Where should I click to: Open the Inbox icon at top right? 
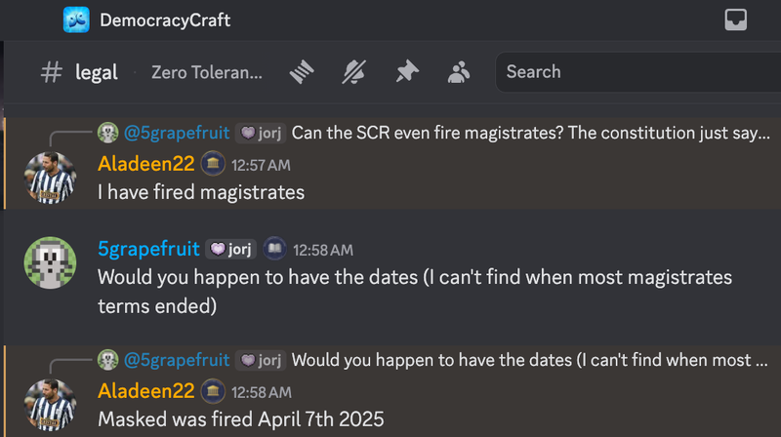(x=736, y=20)
